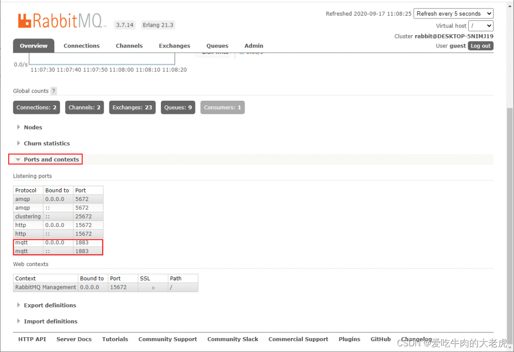Click the Exchanges: 23 count button
514x352 pixels.
pos(132,107)
